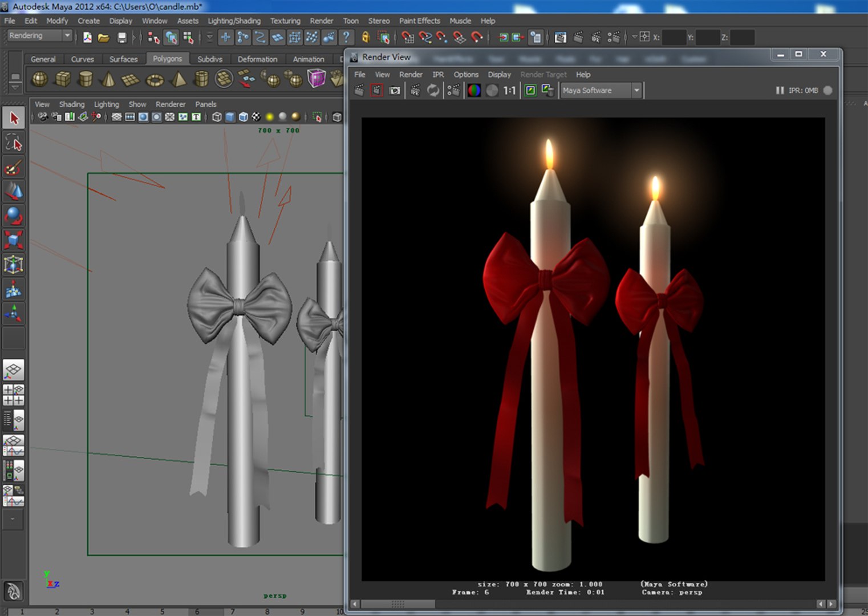Toggle use all lights yellow bulb icon
The width and height of the screenshot is (868, 616).
click(x=270, y=117)
